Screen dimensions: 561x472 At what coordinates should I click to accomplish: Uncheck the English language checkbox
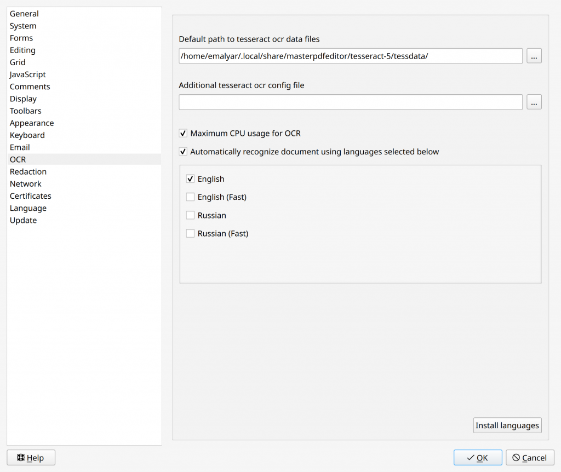[191, 179]
